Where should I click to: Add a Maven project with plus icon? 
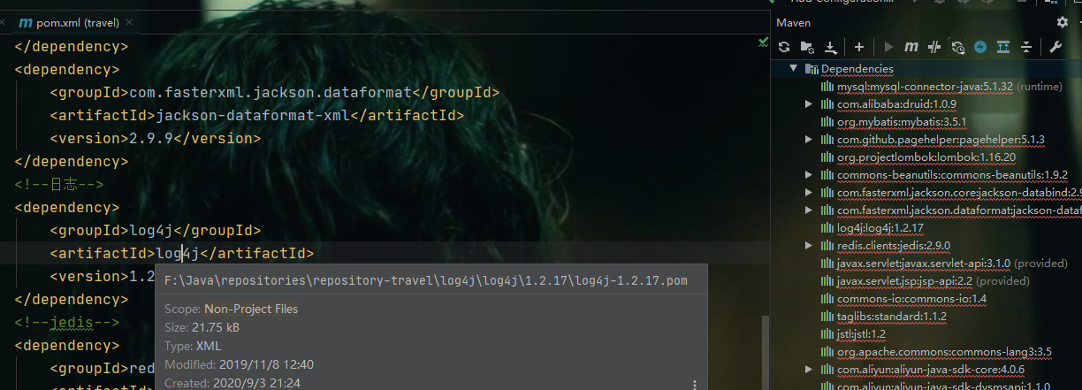click(x=859, y=47)
